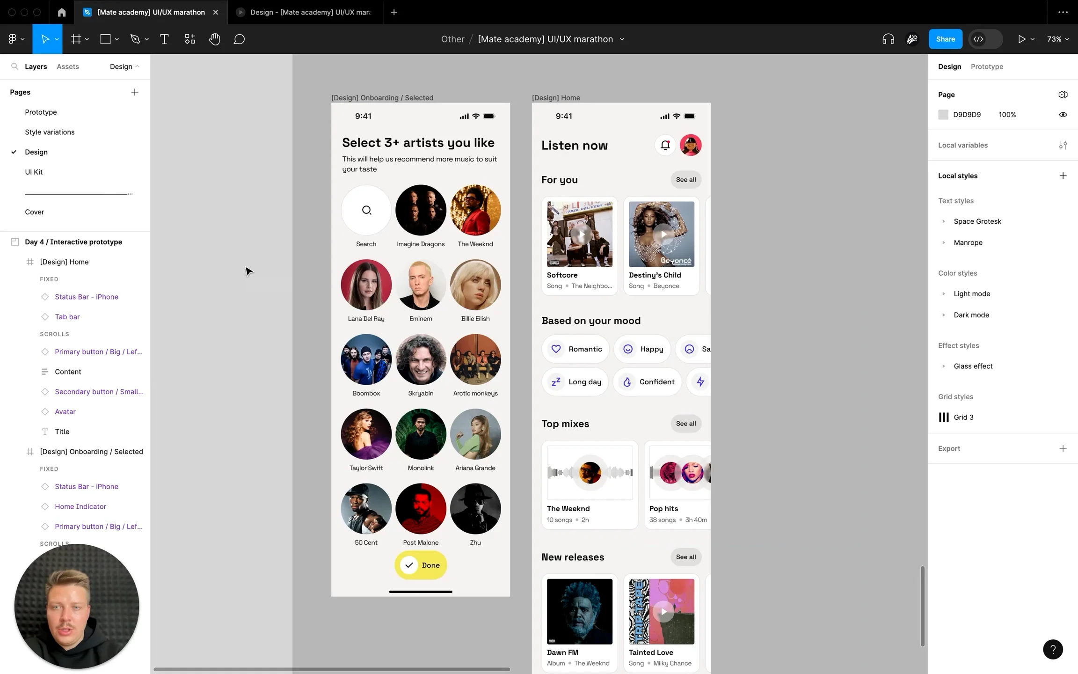
Task: Click the canvas vertical scrollbar
Action: (922, 607)
